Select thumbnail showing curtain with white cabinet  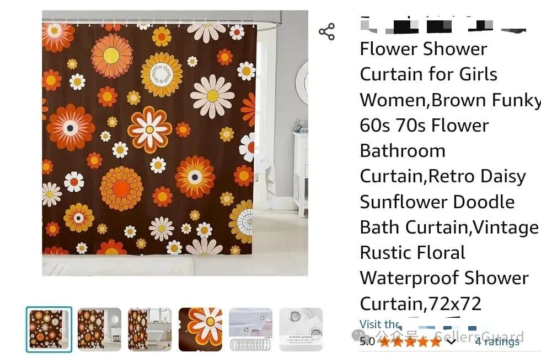[x=99, y=329]
